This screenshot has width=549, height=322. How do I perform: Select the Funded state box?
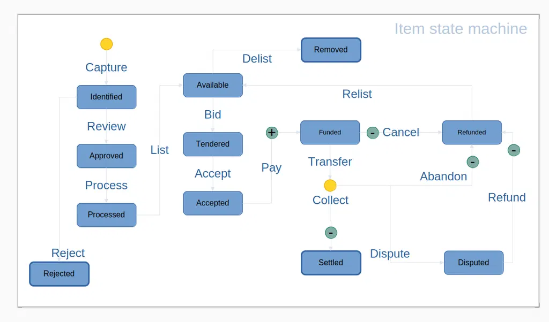click(x=330, y=132)
